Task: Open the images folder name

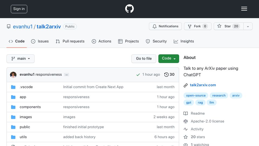Action: [x=26, y=117]
